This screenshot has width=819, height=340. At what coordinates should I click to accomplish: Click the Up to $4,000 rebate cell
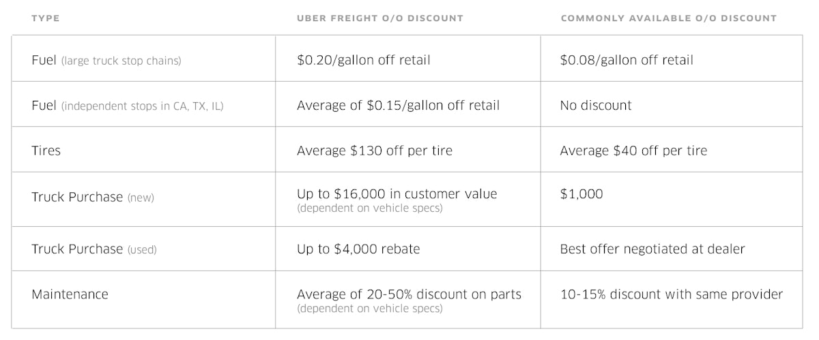pos(358,249)
